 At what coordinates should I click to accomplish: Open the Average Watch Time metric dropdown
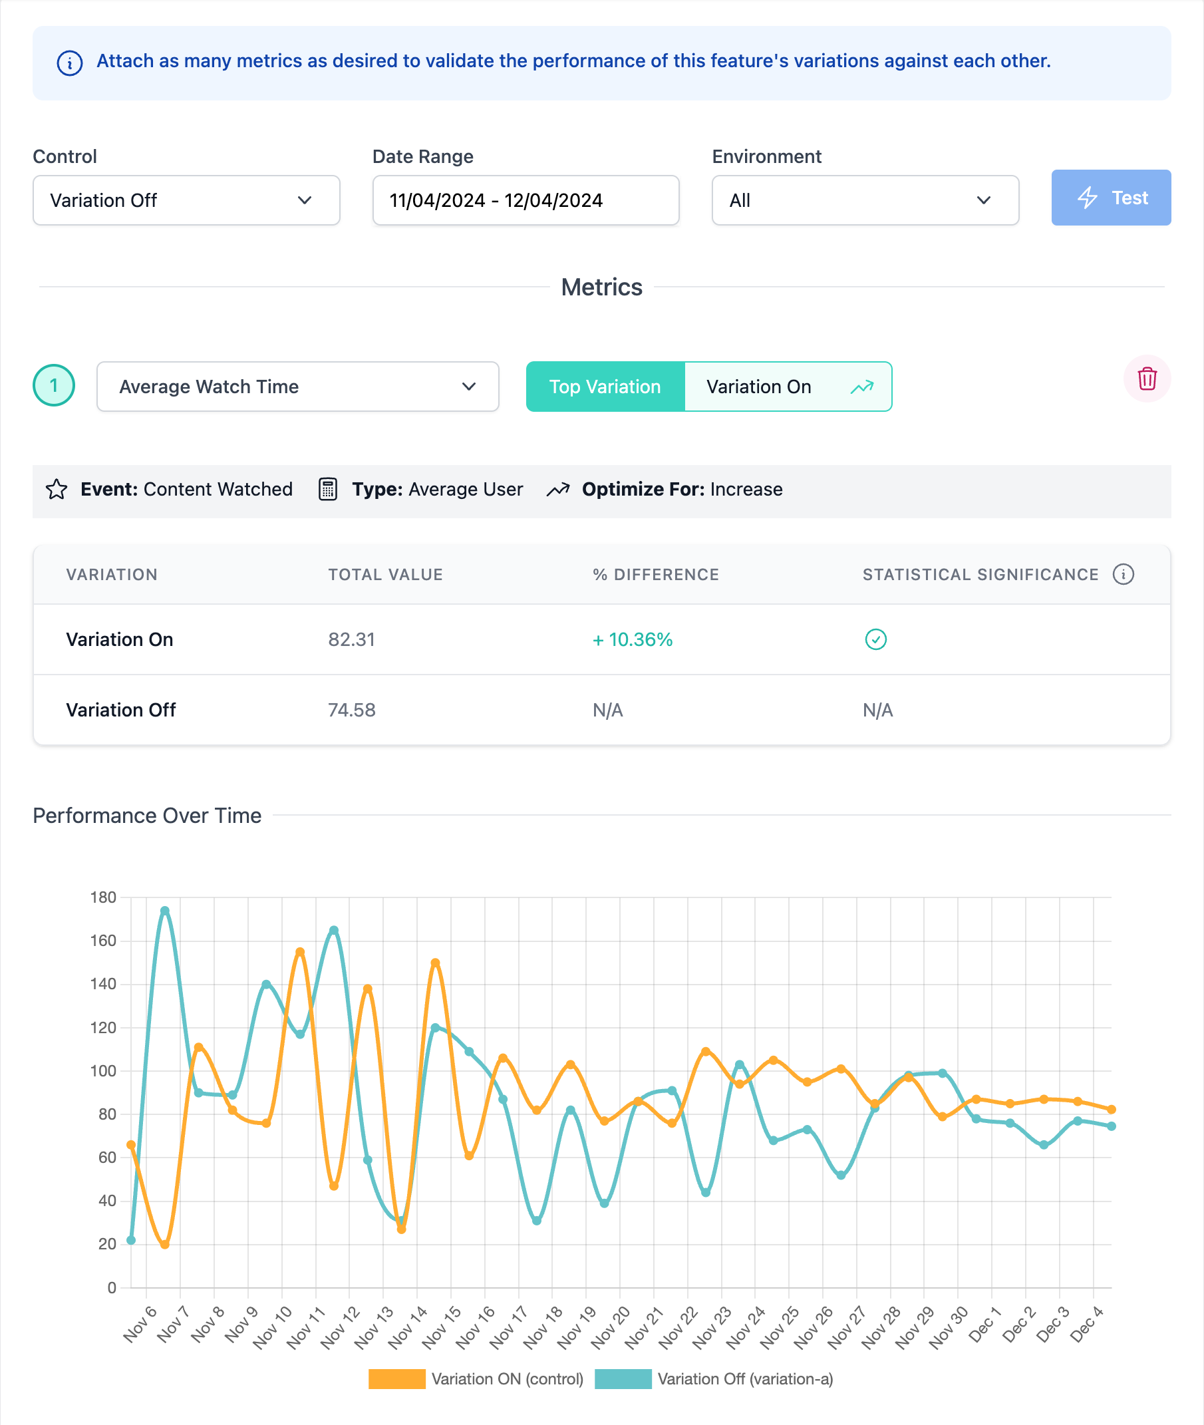tap(297, 387)
